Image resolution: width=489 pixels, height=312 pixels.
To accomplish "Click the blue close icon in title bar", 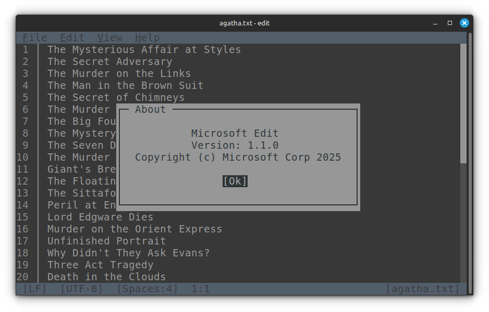I will pos(464,23).
